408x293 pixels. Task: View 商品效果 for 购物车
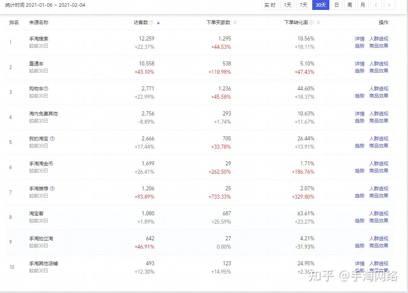coord(379,96)
